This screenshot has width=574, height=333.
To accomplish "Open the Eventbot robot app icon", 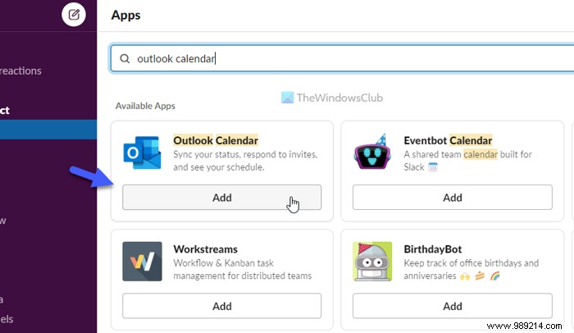I will [x=371, y=152].
